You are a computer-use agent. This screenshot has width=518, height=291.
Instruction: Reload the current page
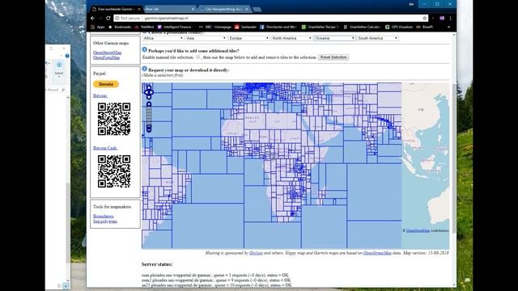coord(108,18)
